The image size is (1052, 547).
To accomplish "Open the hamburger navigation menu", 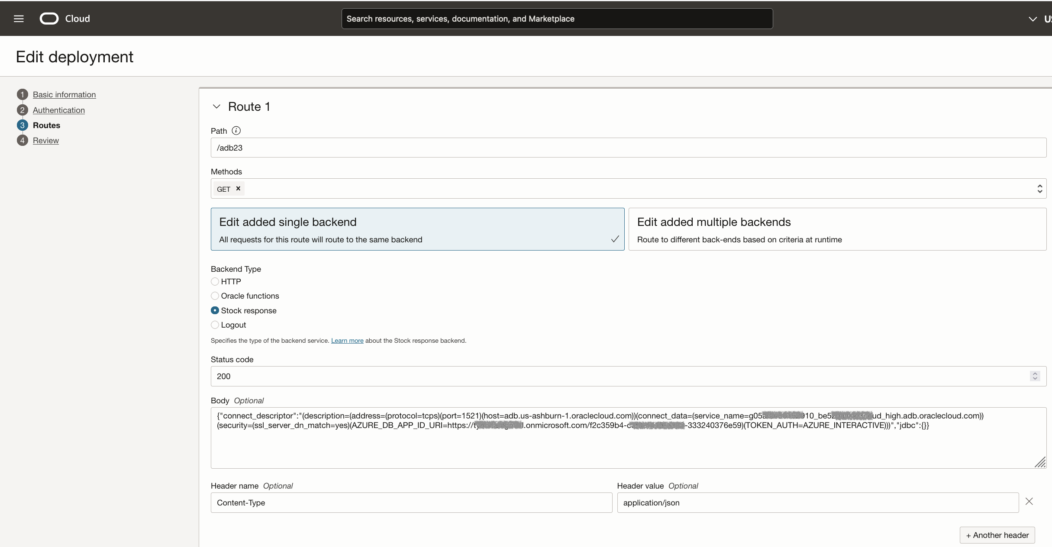I will [x=19, y=19].
